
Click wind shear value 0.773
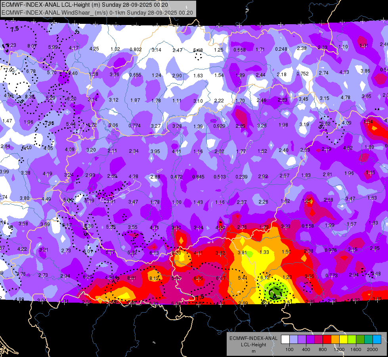(x=332, y=276)
